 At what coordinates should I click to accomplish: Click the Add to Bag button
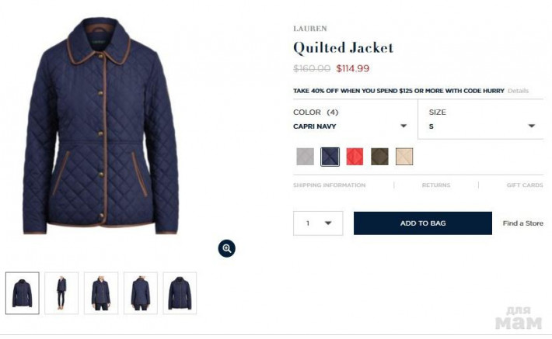(x=423, y=223)
